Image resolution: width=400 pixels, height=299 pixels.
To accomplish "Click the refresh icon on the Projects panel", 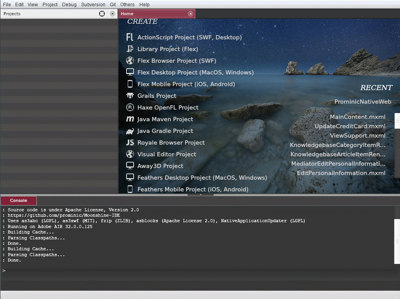I will (x=102, y=13).
